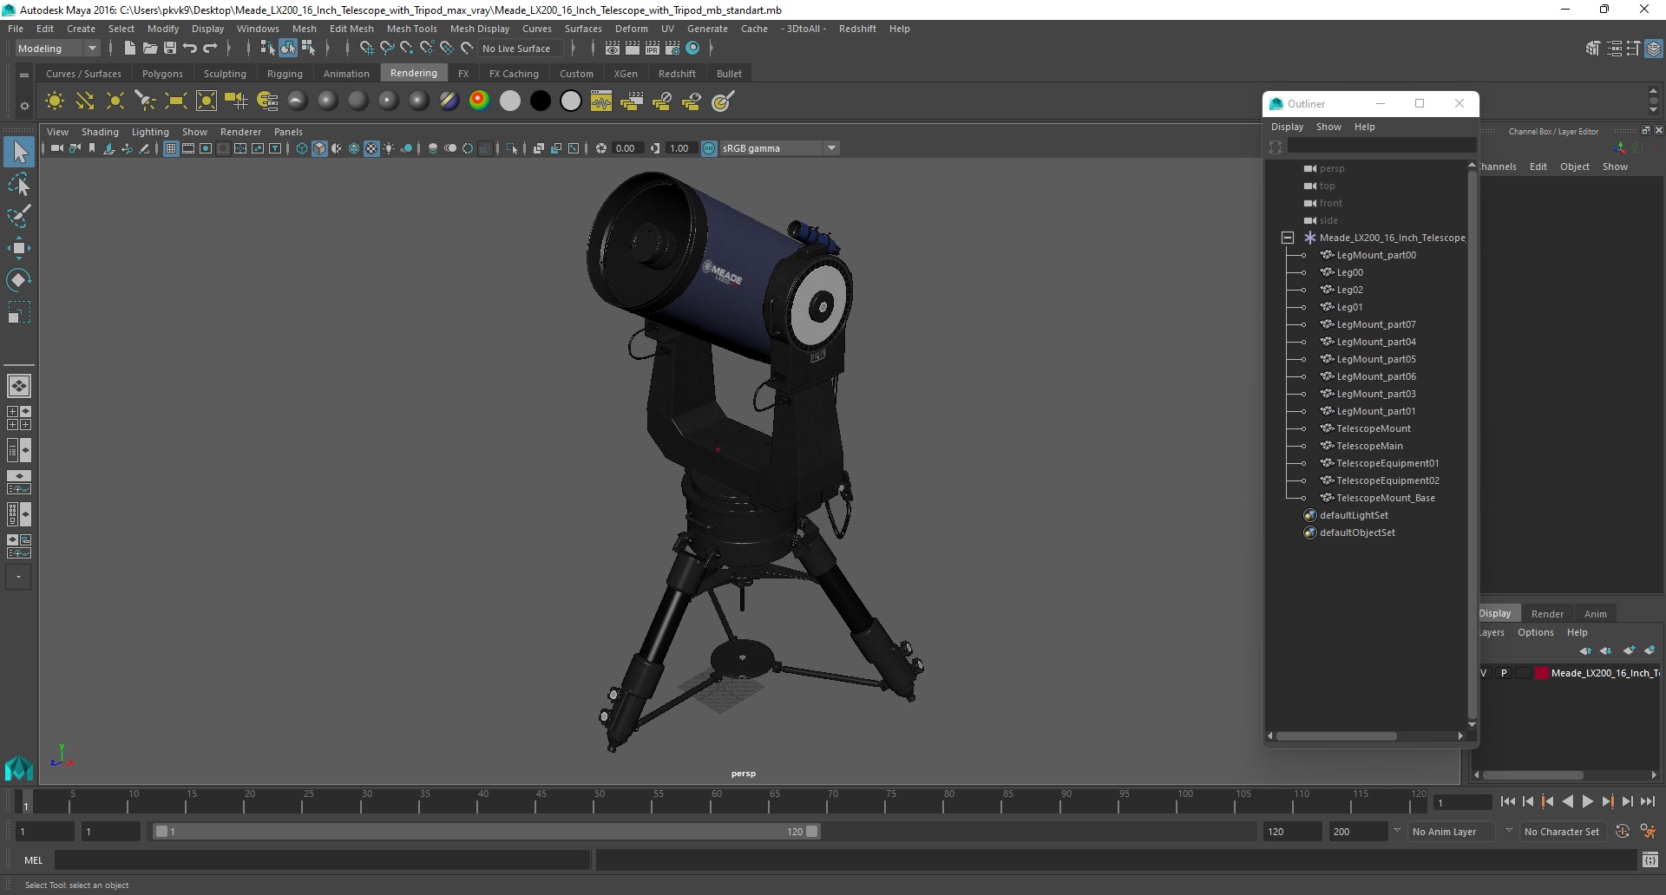
Task: Snap to grids icon in status line
Action: [366, 49]
